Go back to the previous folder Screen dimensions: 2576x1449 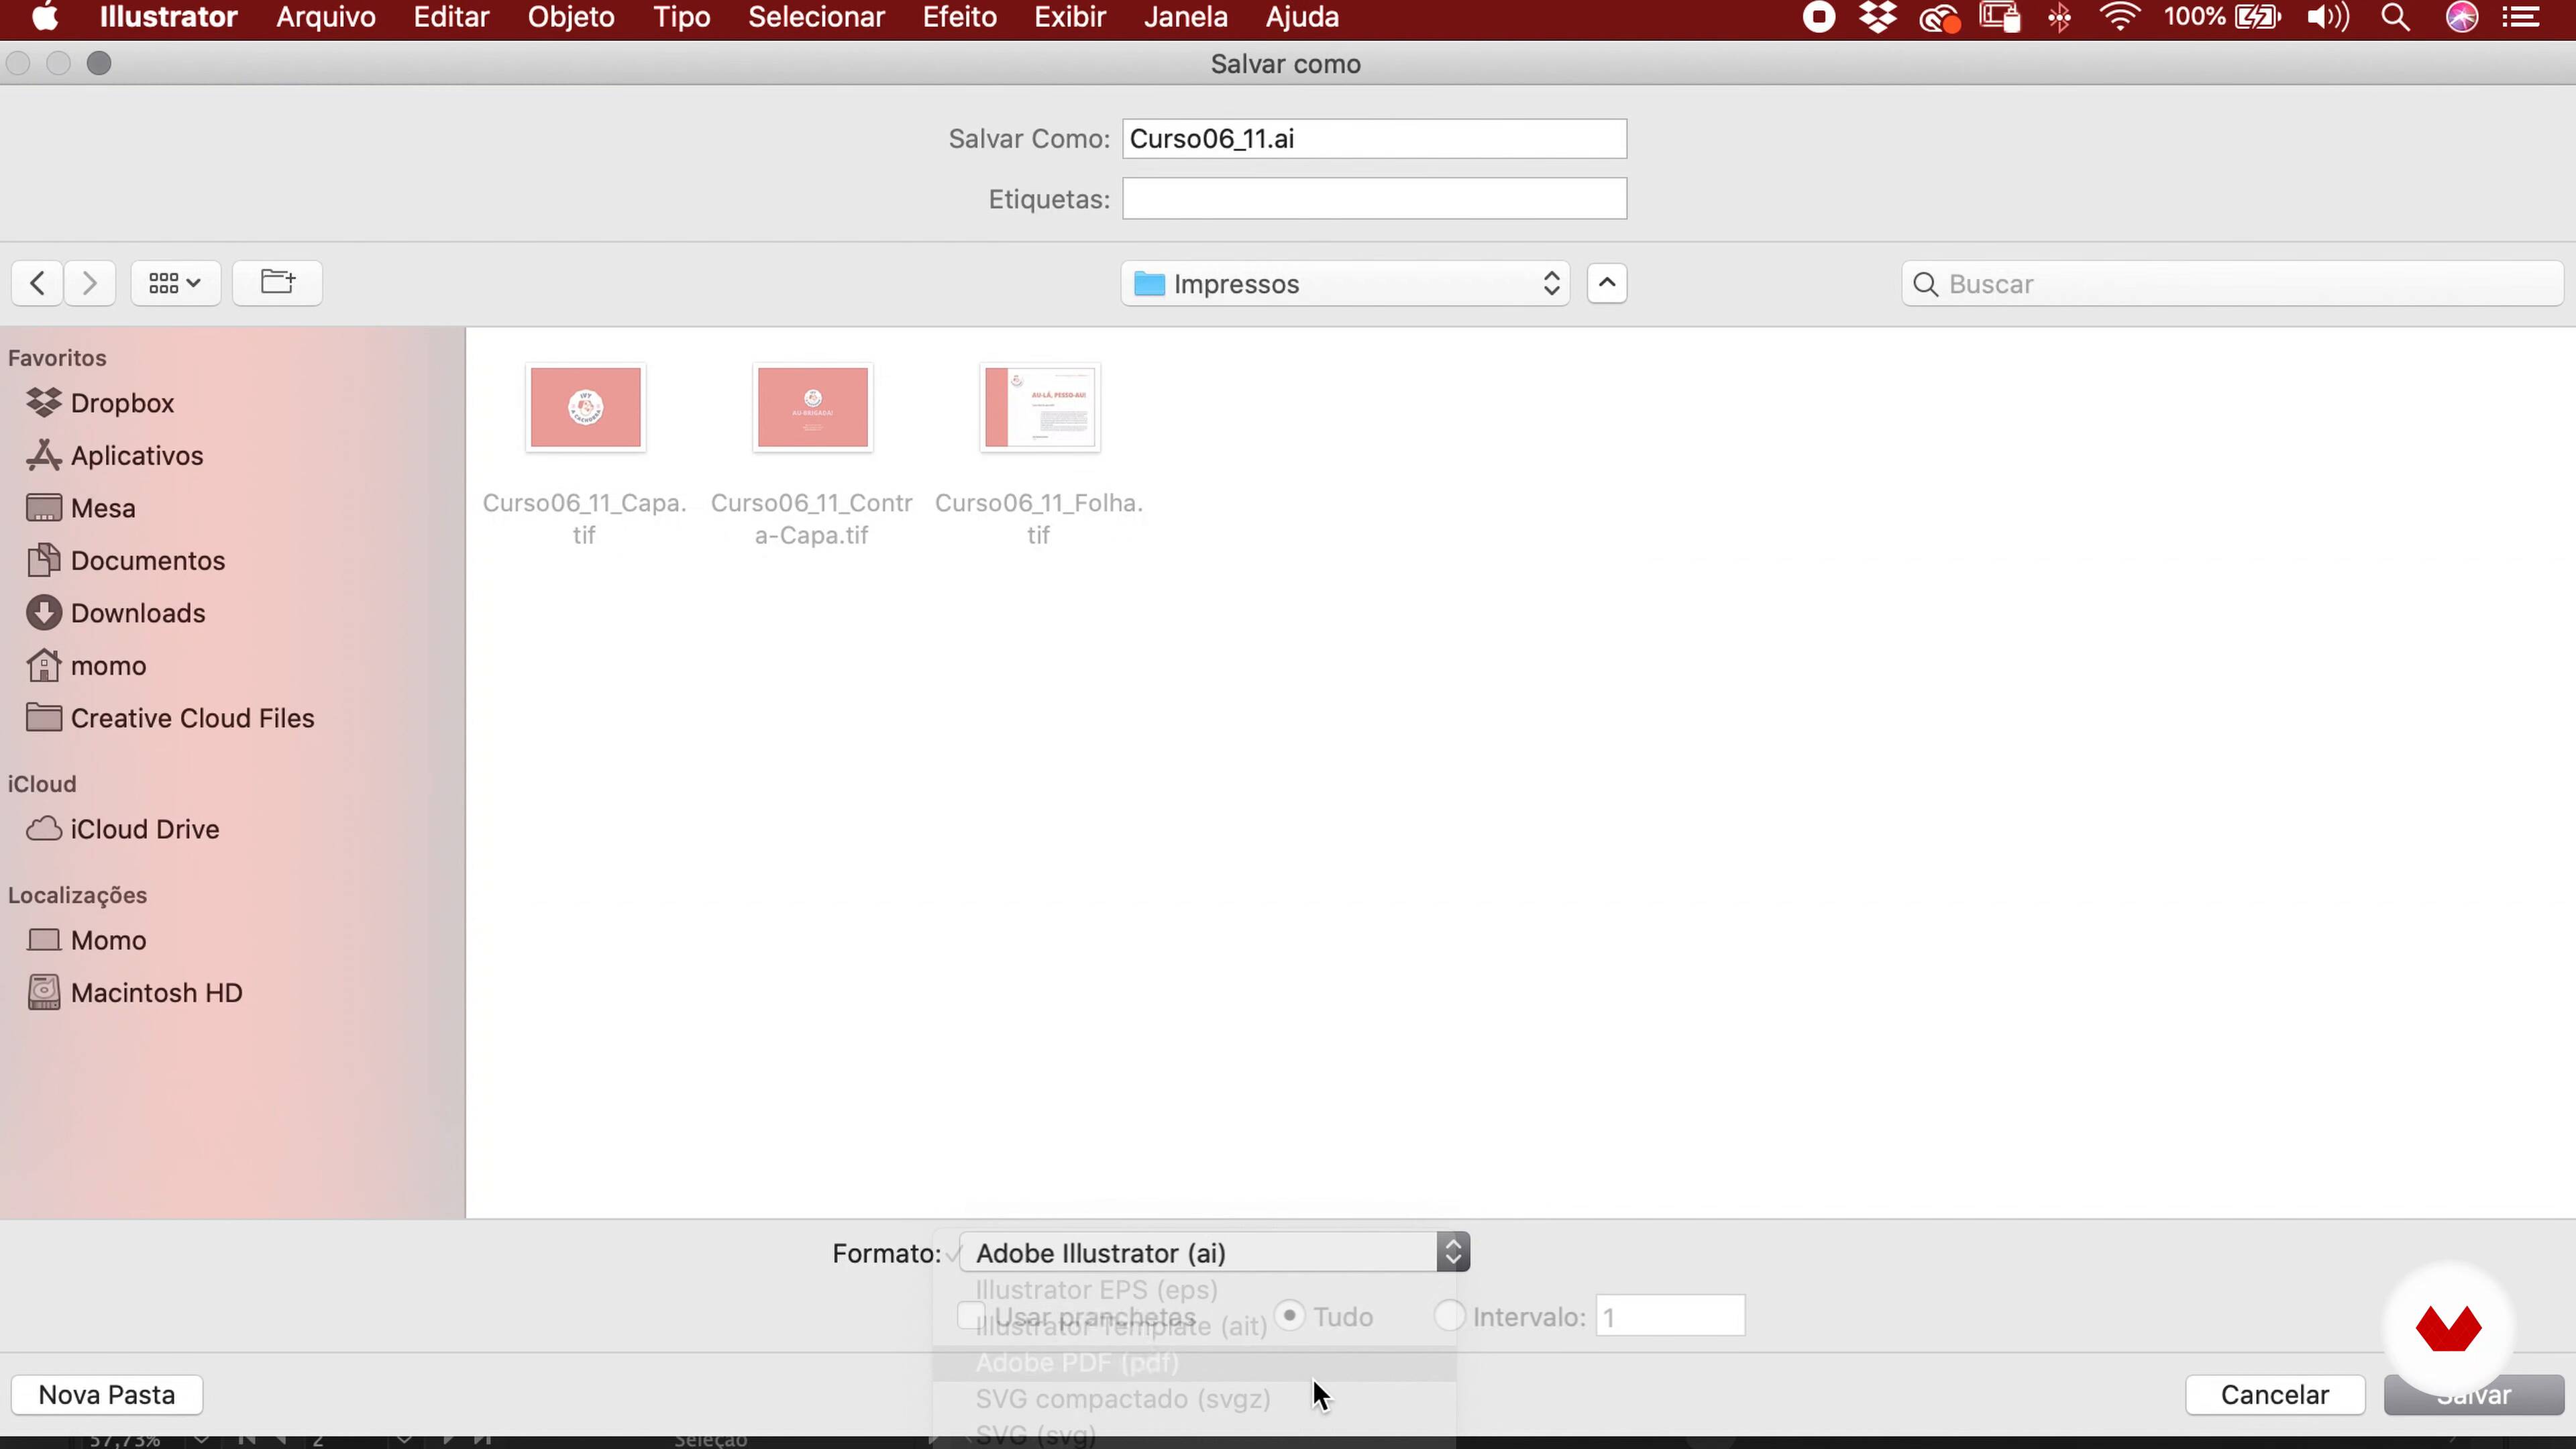pos(37,283)
